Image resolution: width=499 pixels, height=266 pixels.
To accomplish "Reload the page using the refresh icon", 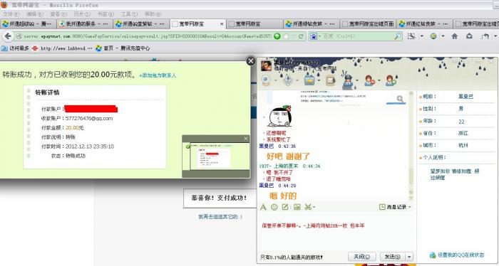I will tap(300, 36).
